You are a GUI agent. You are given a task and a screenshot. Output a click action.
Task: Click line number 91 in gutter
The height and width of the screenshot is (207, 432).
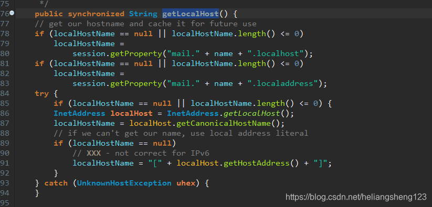pyautogui.click(x=4, y=164)
